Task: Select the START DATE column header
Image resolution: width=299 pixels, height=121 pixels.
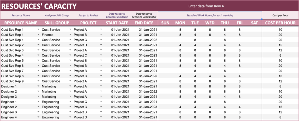Action: (117, 23)
